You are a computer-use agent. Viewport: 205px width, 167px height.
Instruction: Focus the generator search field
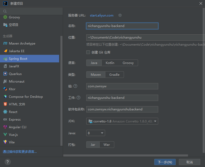(x=31, y=11)
